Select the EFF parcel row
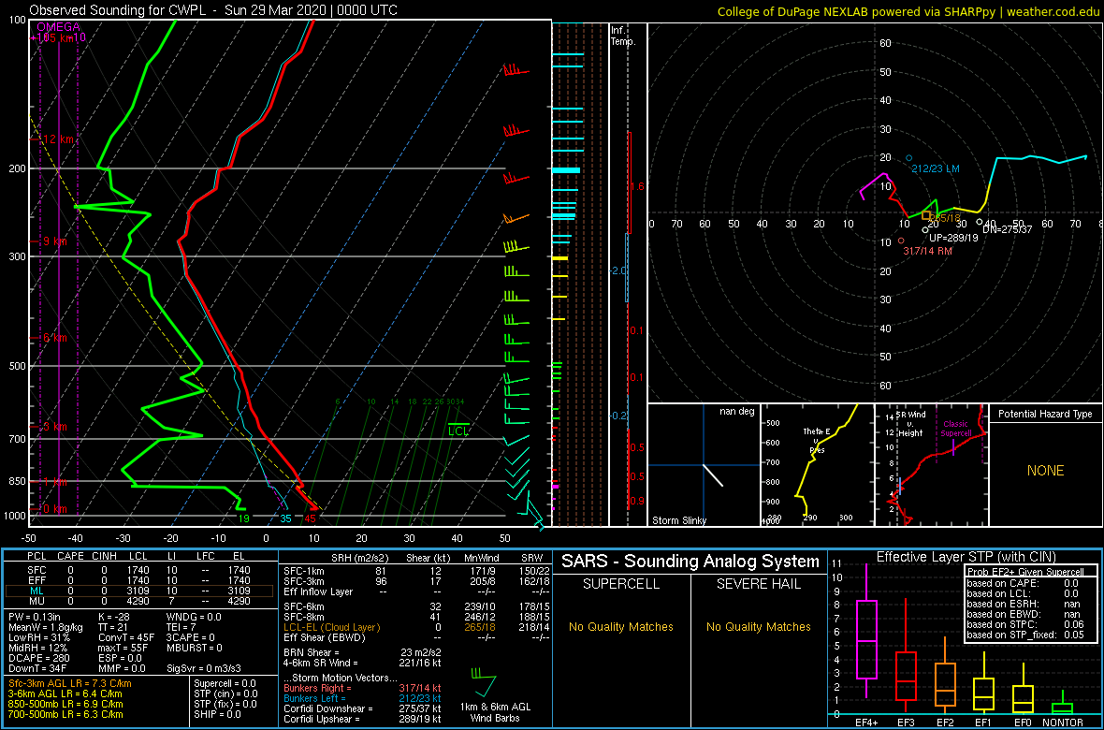This screenshot has width=1104, height=730. click(x=138, y=578)
